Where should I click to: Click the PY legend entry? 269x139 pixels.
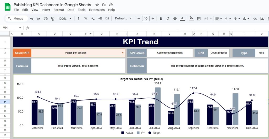[x=141, y=133]
